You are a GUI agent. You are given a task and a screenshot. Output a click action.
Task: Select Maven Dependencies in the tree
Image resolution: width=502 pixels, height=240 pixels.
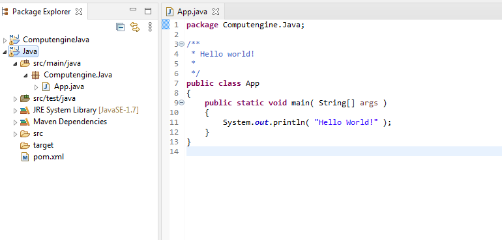click(70, 122)
